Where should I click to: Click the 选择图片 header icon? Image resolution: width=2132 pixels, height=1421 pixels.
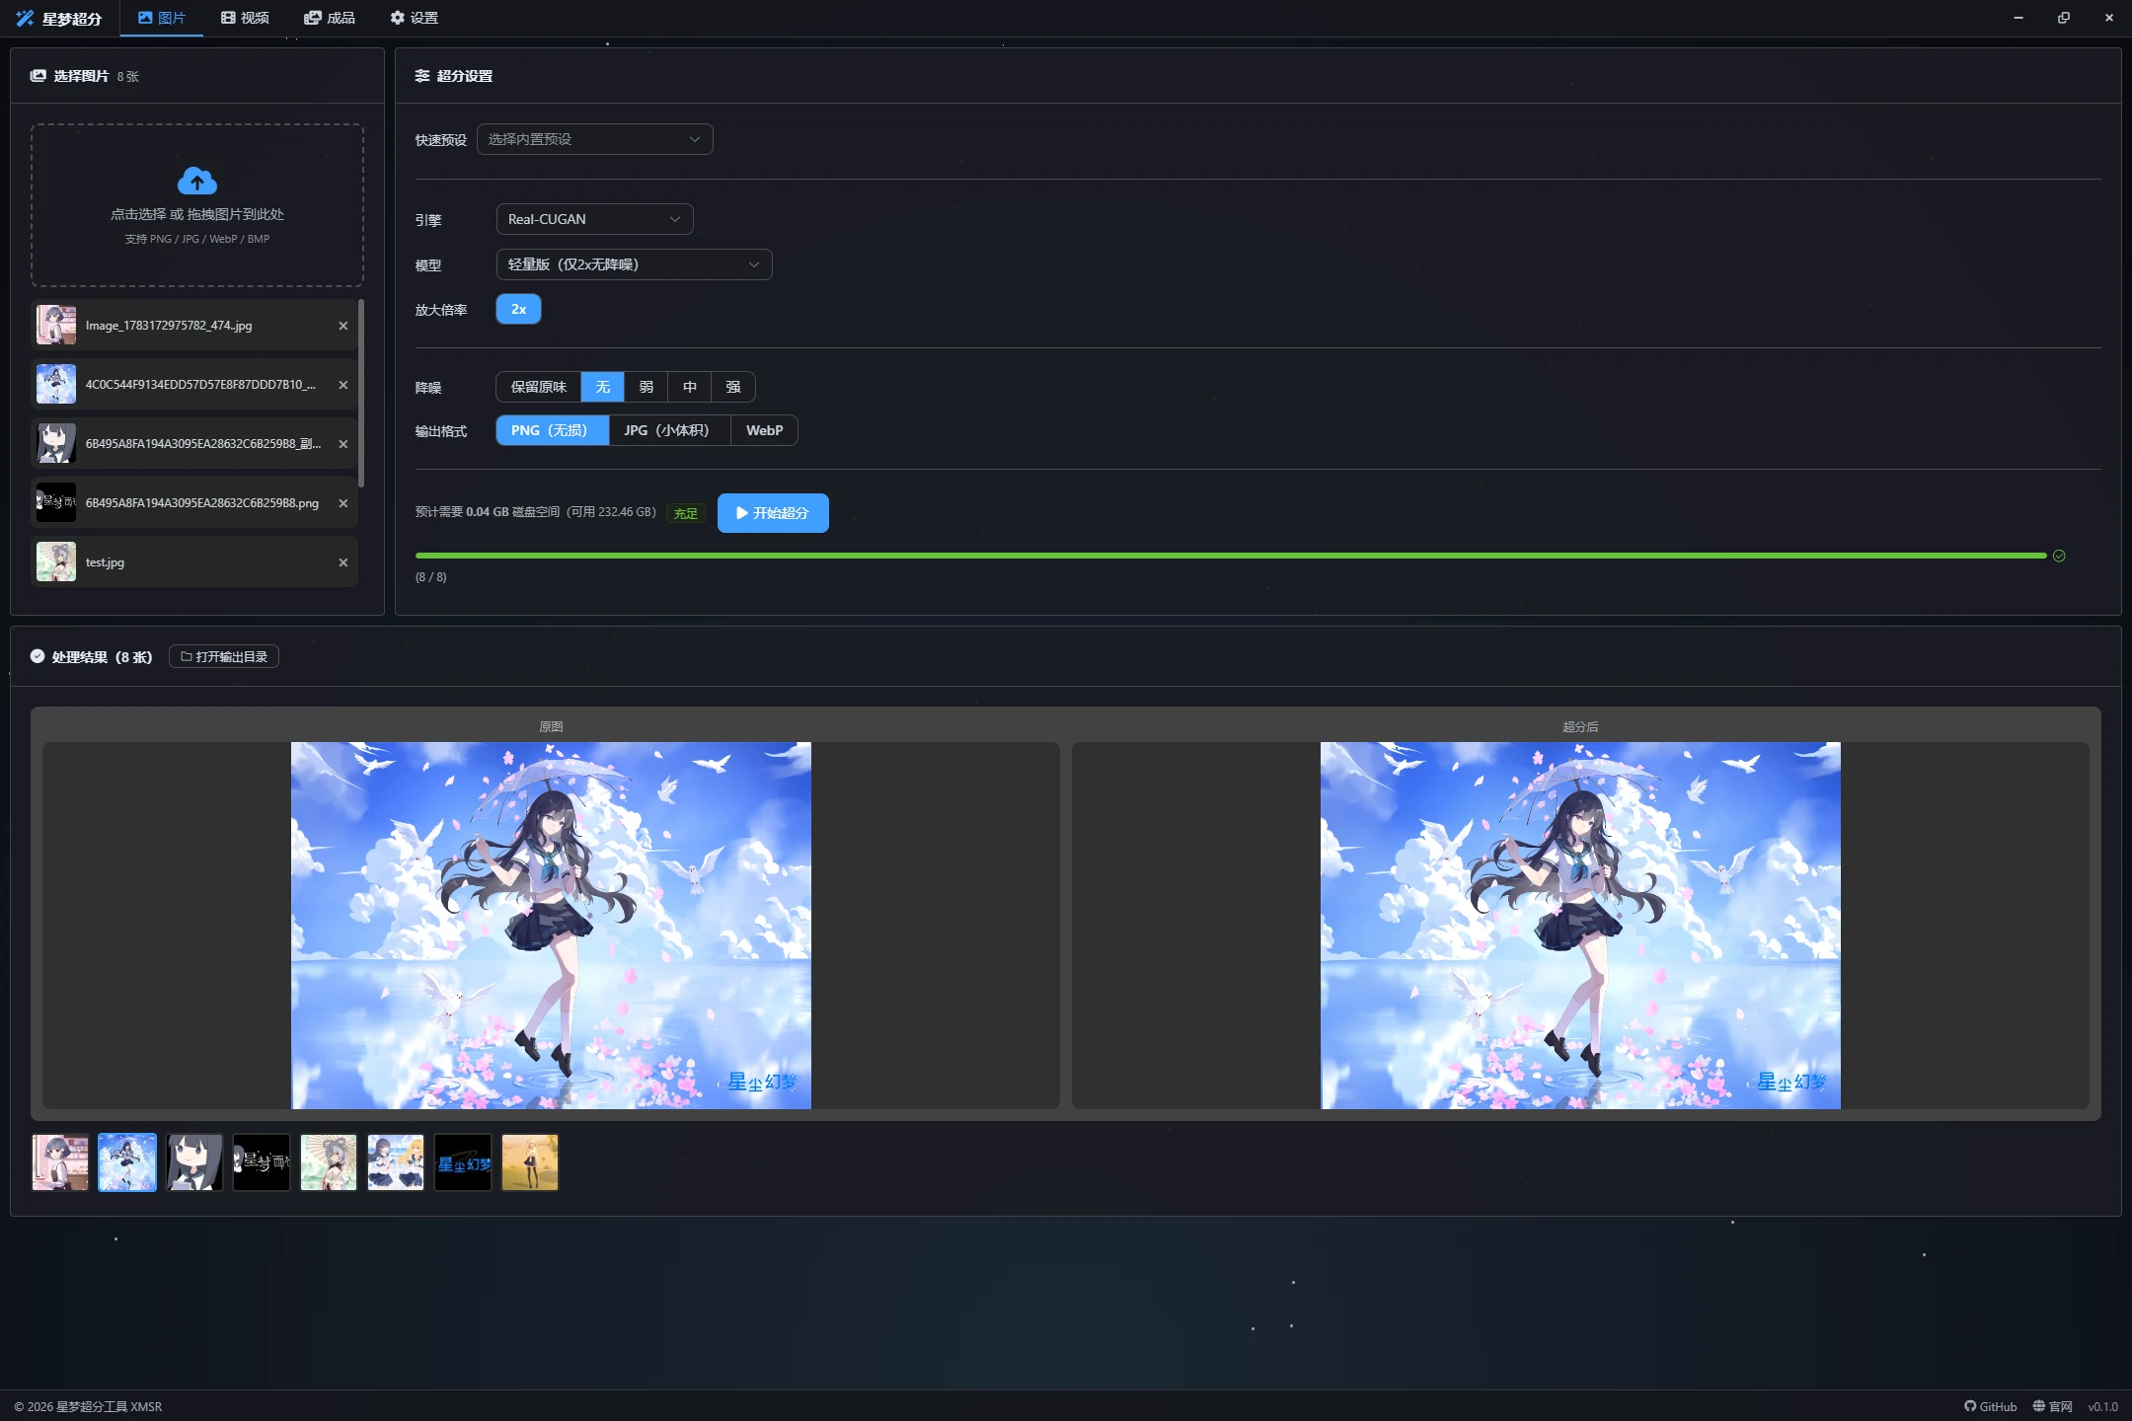38,76
